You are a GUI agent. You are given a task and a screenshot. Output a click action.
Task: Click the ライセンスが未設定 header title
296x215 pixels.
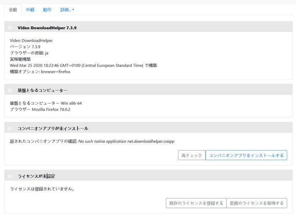36,176
